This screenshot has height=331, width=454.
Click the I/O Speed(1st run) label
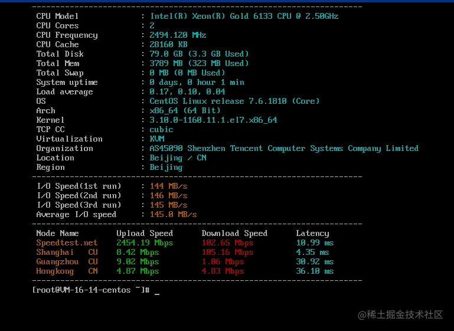[x=79, y=186]
